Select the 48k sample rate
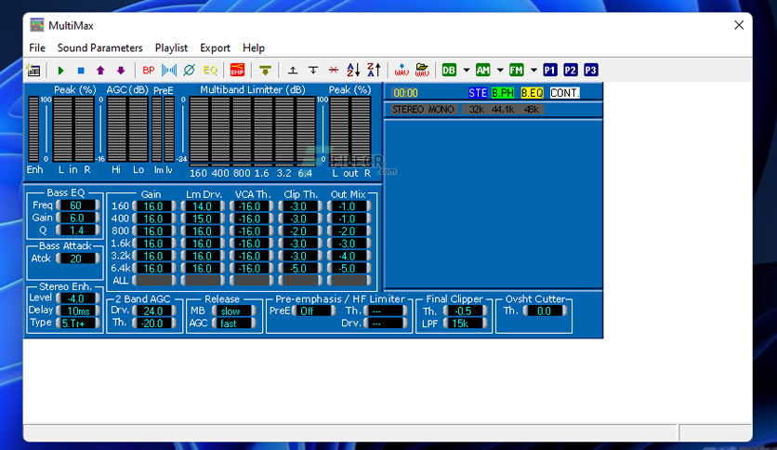The width and height of the screenshot is (777, 450). pos(532,110)
